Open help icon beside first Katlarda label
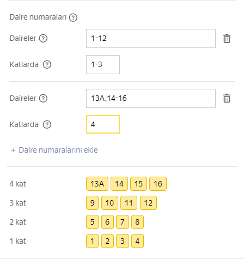Image resolution: width=244 pixels, height=259 pixels. click(x=47, y=64)
